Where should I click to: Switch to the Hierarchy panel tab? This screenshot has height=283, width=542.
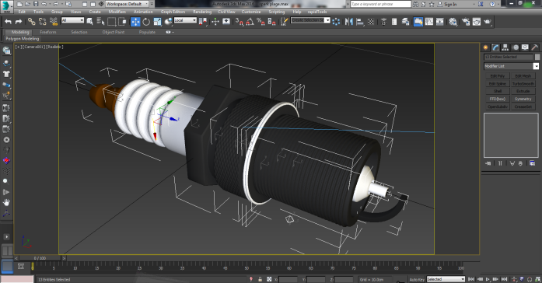tap(505, 47)
